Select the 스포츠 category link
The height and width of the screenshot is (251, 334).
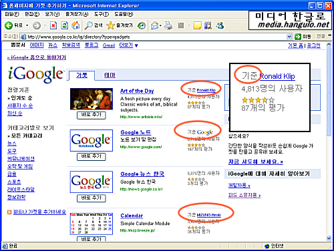[14, 182]
